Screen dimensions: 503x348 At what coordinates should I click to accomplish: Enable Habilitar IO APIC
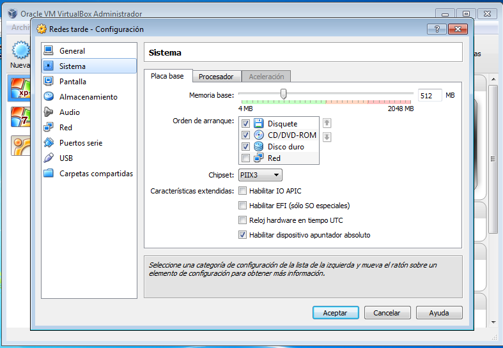coord(242,191)
